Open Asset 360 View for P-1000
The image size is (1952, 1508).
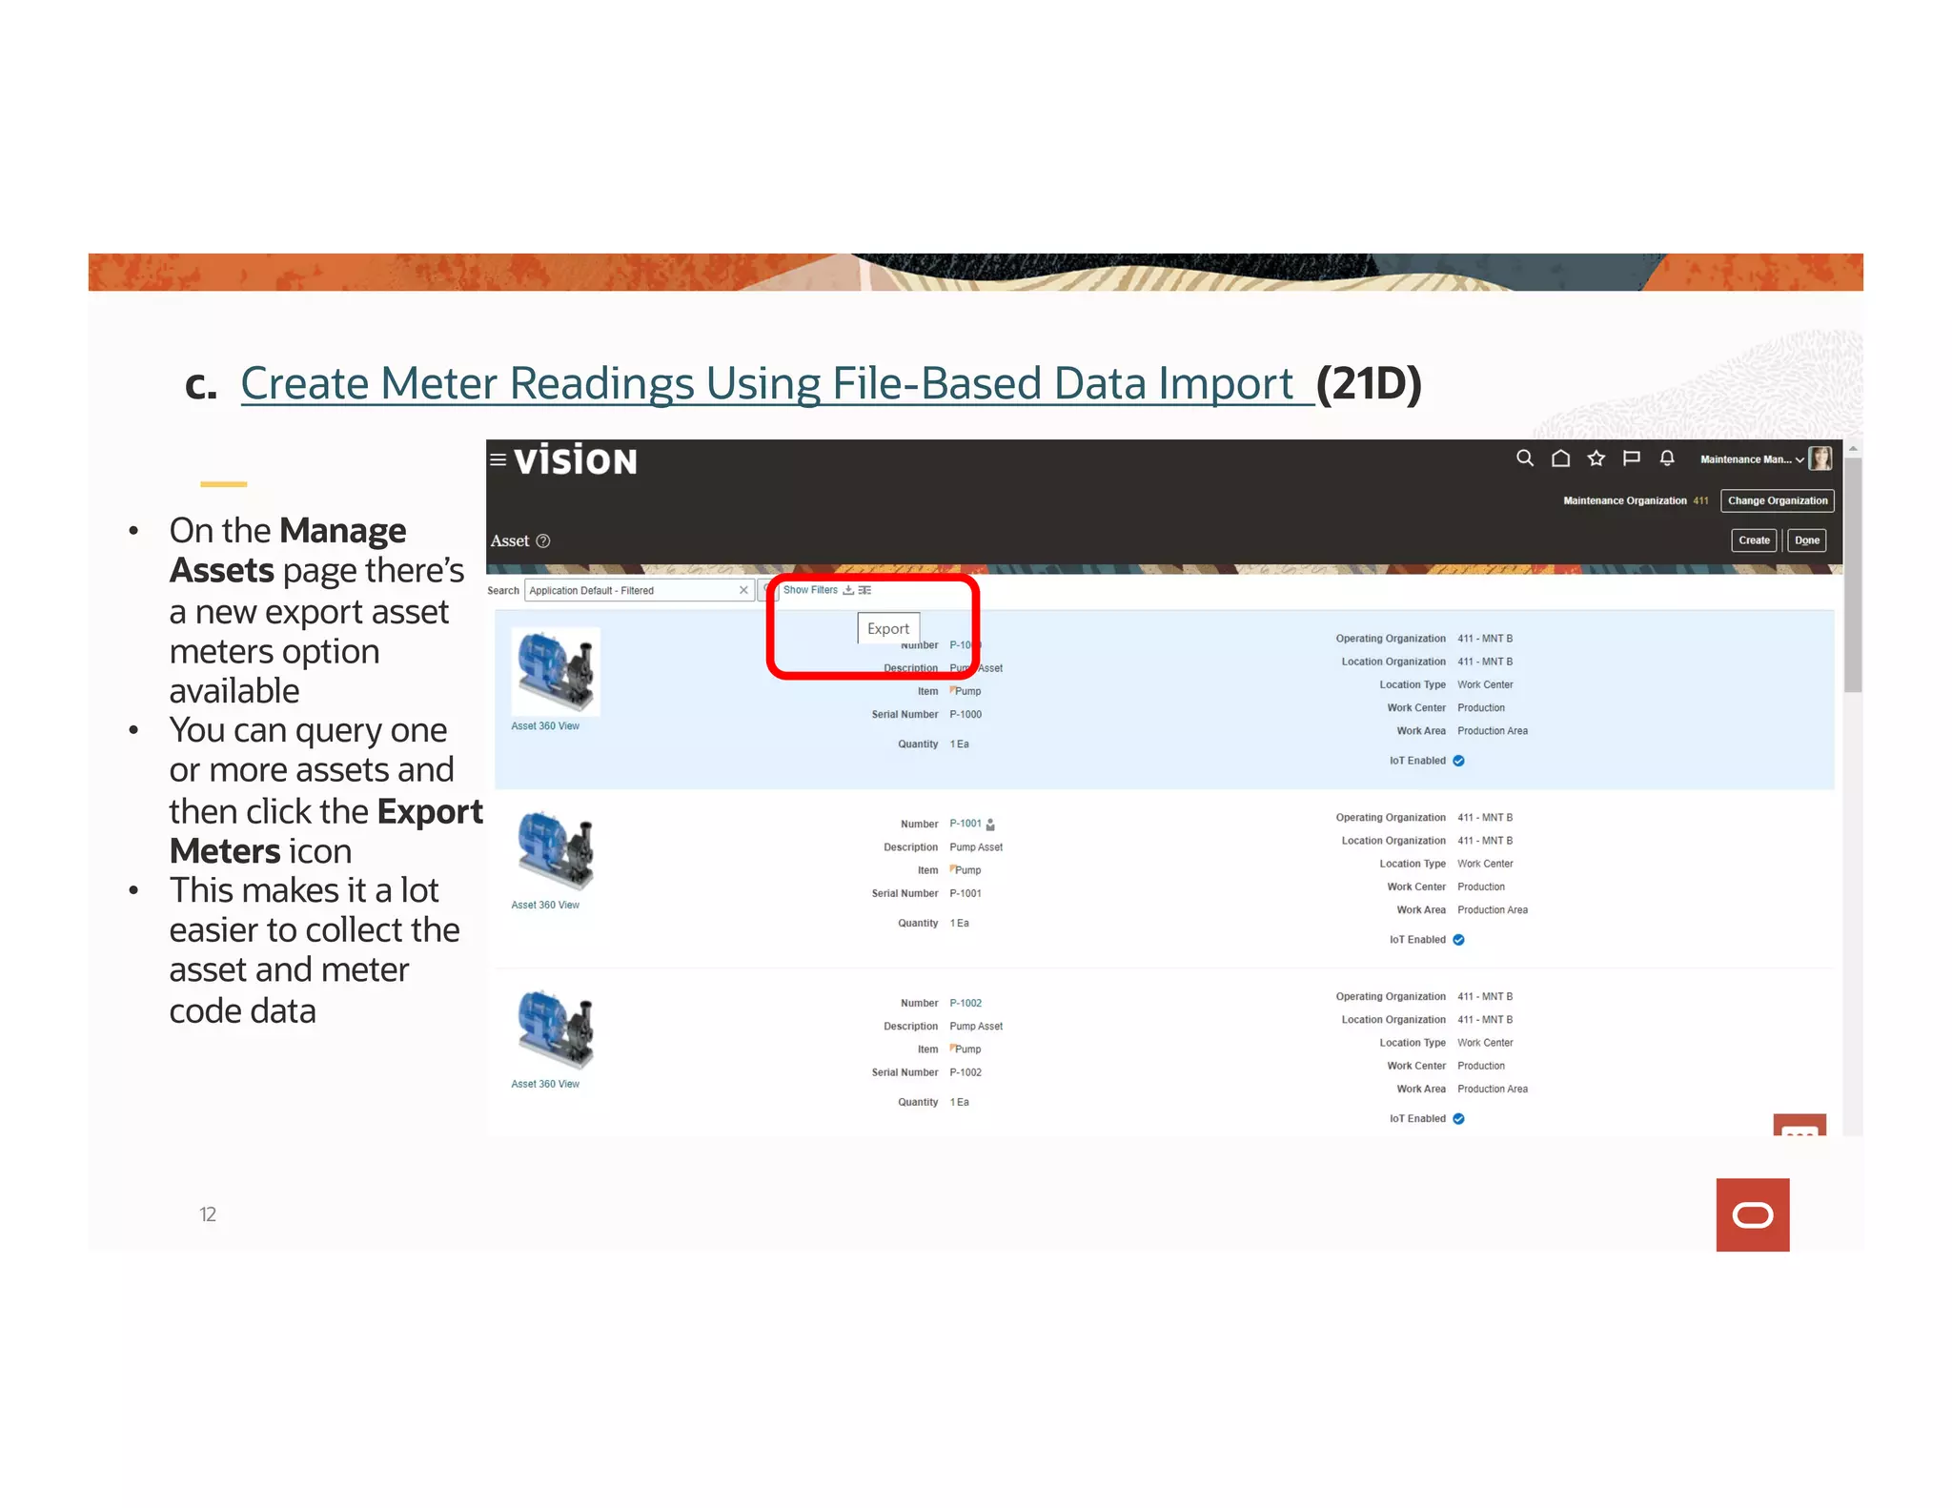[x=545, y=726]
